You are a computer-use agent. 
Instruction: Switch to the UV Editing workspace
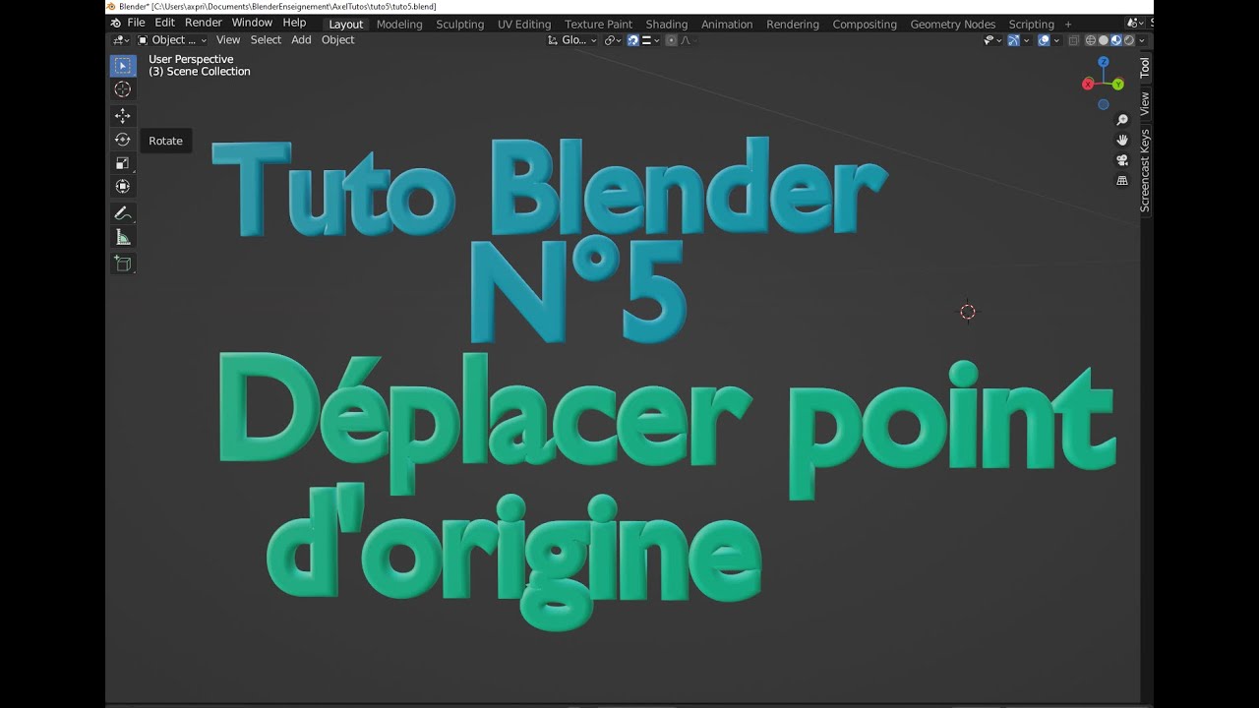point(524,24)
